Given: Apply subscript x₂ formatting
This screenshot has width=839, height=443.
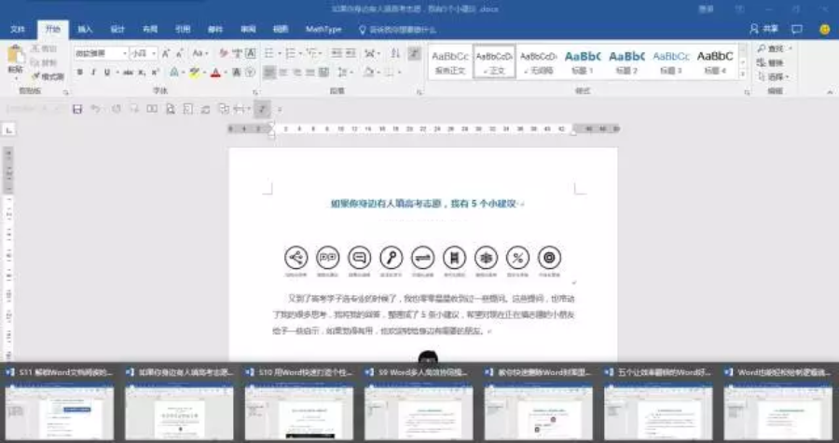Looking at the screenshot, I should pos(142,73).
